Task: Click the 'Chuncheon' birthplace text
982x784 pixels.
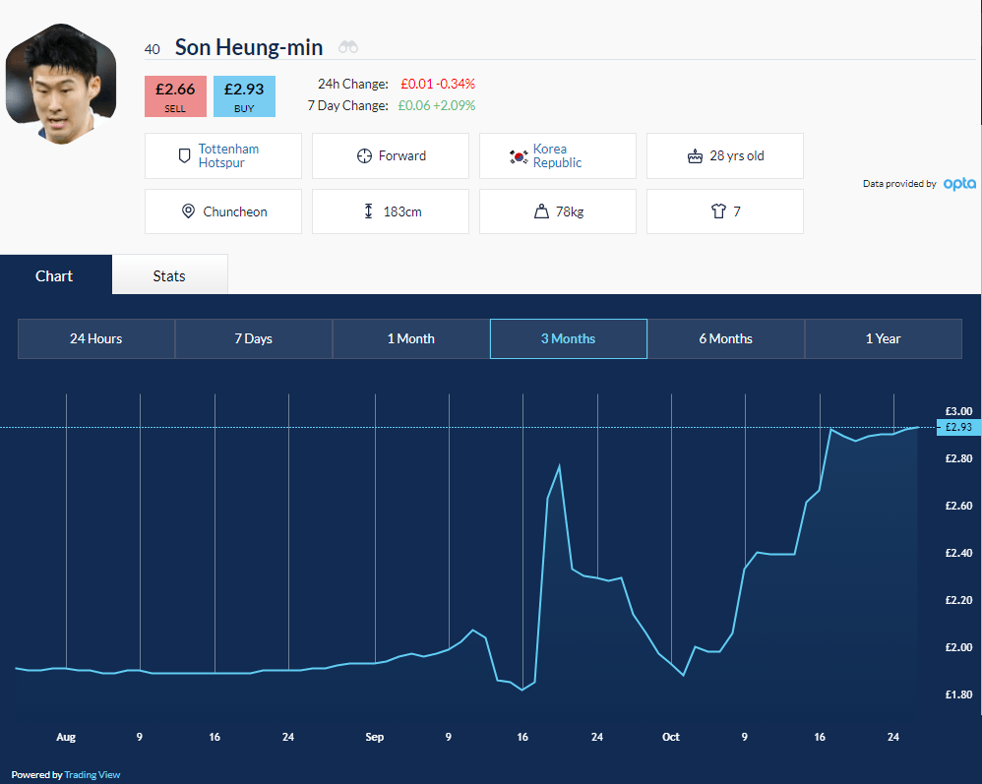Action: coord(235,211)
